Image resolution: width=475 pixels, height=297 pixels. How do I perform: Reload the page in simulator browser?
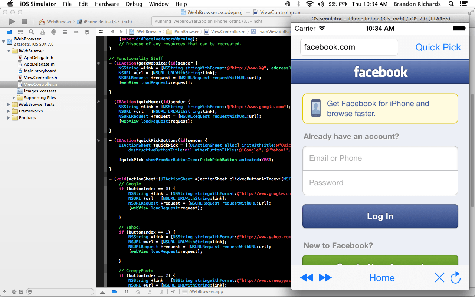point(455,277)
